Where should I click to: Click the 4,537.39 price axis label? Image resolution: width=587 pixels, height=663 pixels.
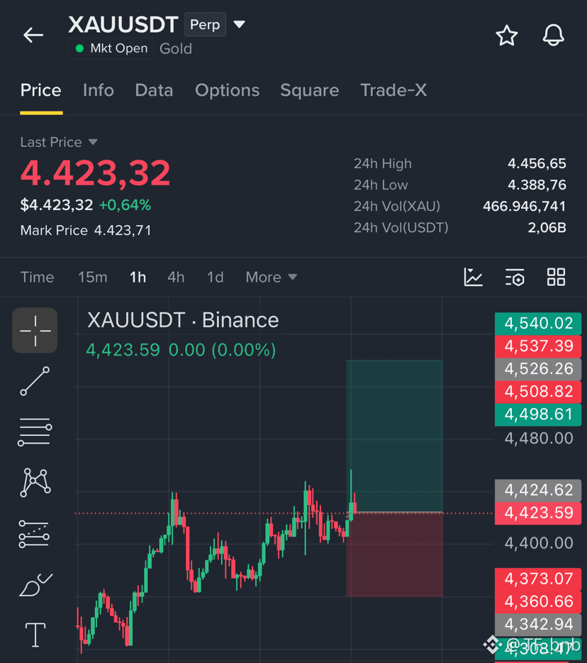pos(538,346)
